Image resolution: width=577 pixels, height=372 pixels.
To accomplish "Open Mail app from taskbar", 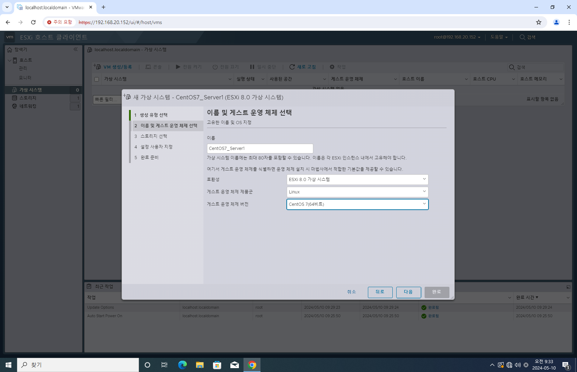I will coord(235,365).
